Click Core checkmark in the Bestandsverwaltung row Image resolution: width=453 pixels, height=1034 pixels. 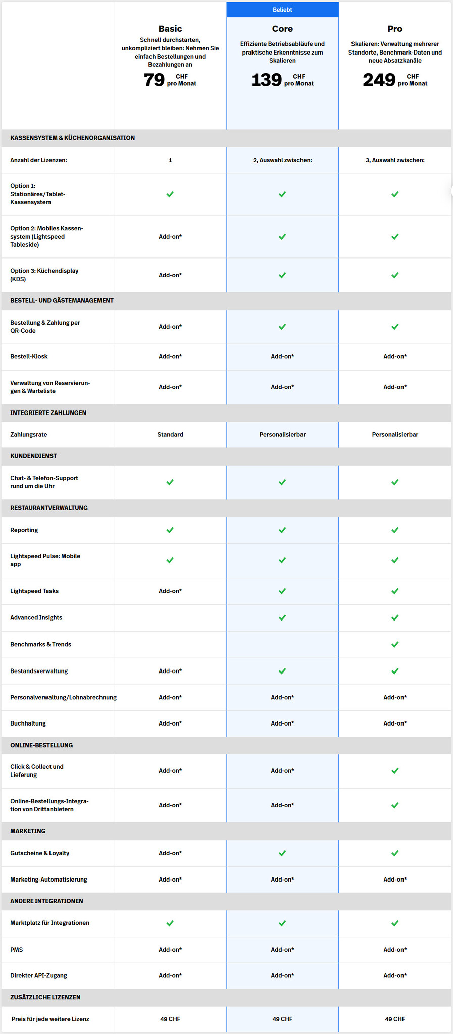point(282,671)
